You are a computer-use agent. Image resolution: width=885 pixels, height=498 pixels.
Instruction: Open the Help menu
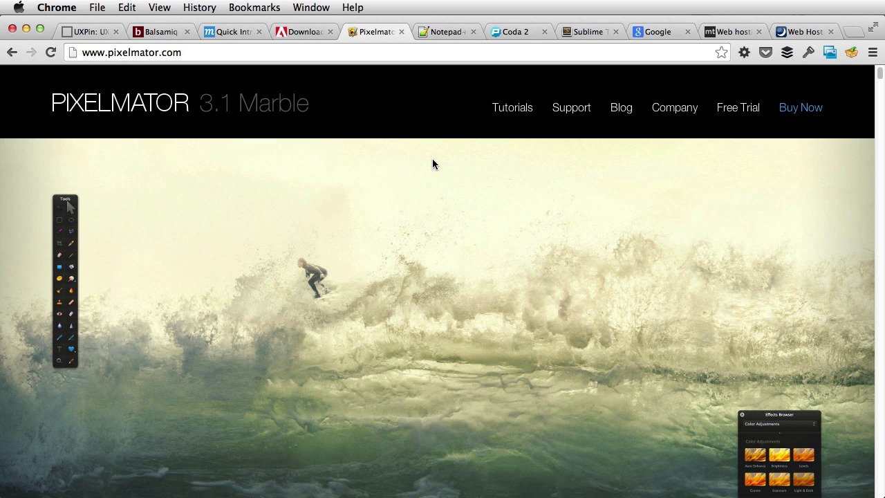click(353, 8)
